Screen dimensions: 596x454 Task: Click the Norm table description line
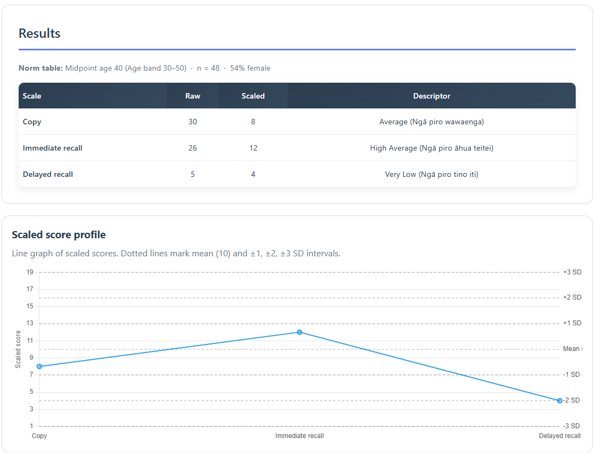pyautogui.click(x=144, y=68)
